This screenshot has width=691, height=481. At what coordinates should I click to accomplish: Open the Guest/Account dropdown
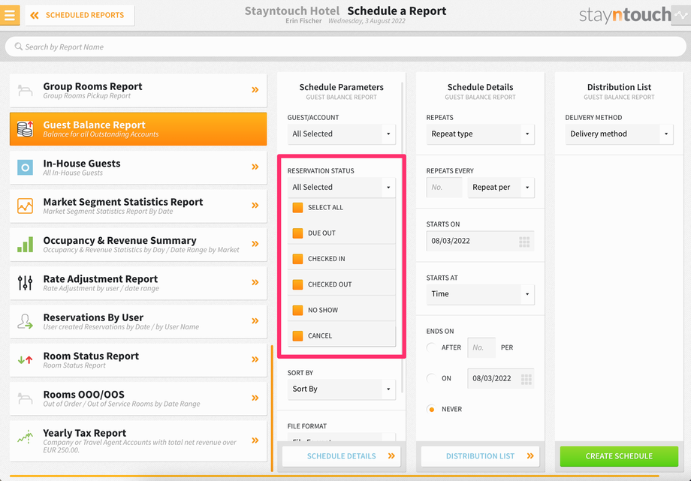[x=342, y=134]
